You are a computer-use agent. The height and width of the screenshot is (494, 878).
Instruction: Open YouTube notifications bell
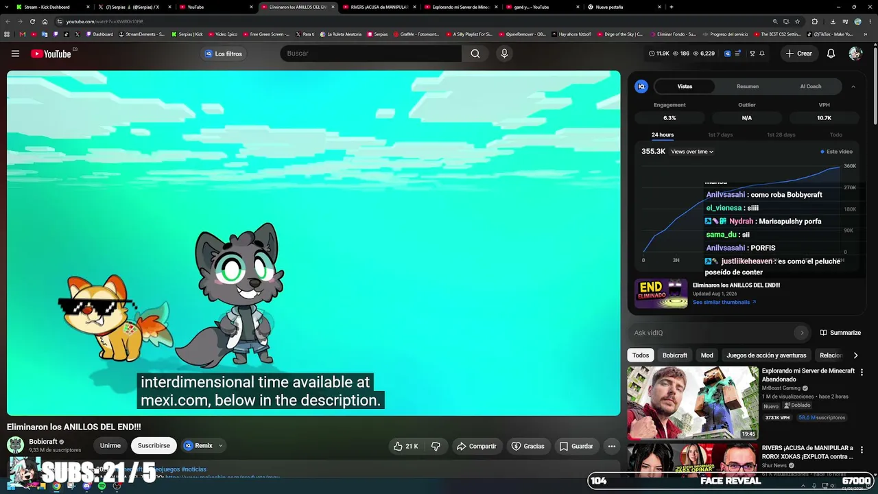point(831,54)
